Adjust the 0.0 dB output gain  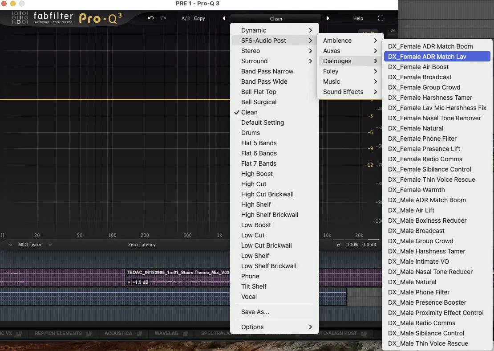click(x=369, y=245)
